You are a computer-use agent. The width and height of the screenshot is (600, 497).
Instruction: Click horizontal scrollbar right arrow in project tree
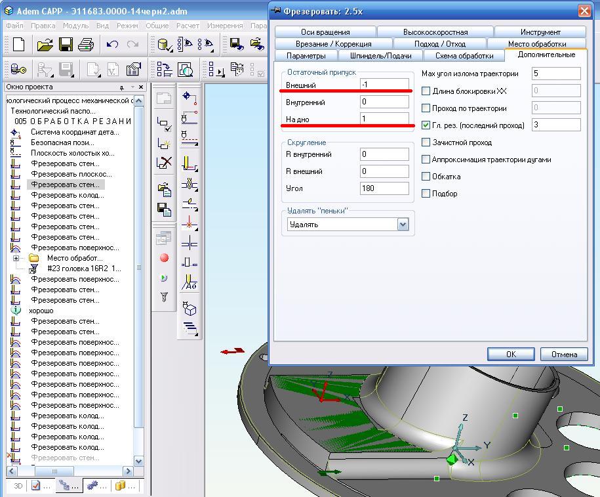(128, 471)
